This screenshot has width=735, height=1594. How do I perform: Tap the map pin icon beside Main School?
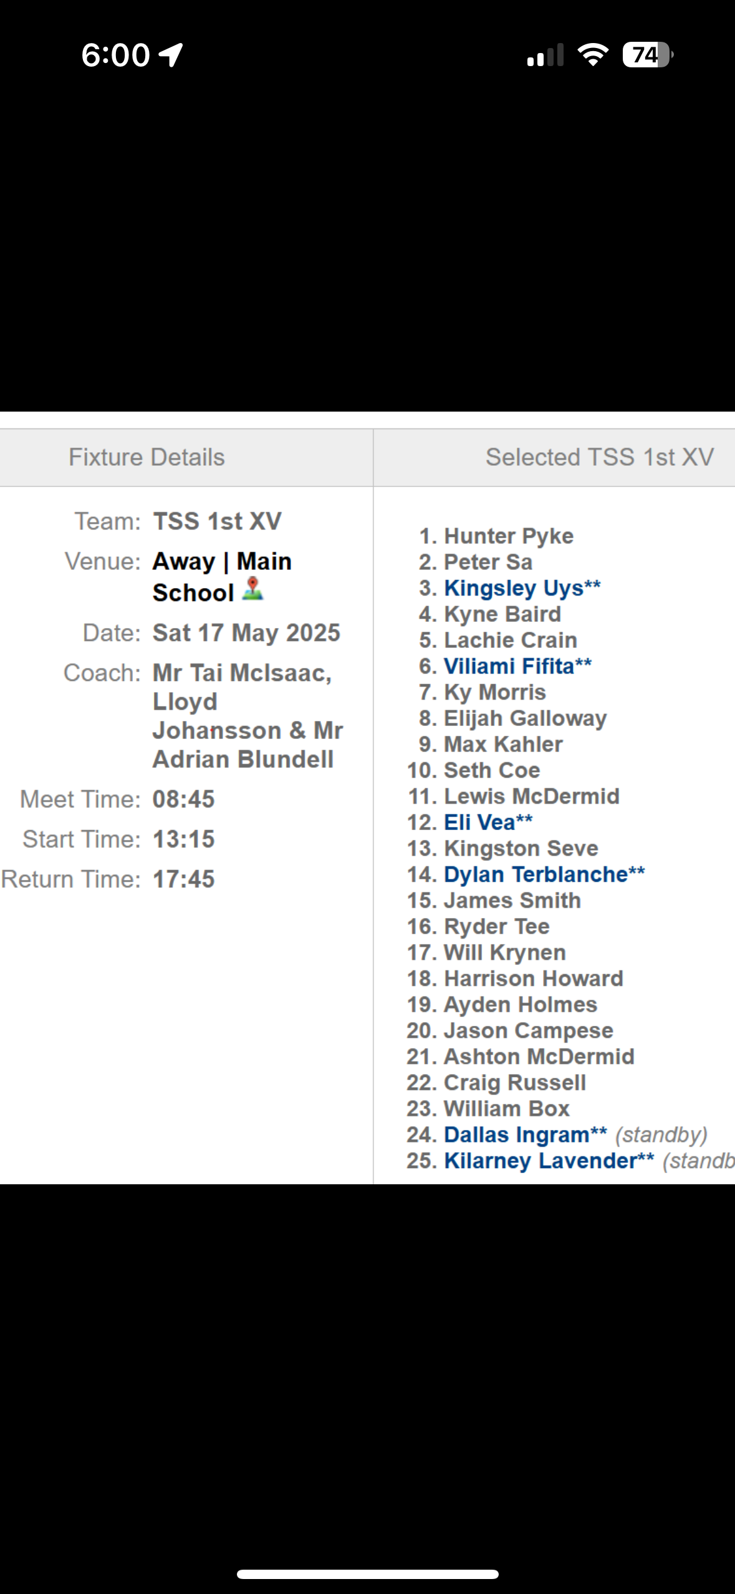(252, 589)
